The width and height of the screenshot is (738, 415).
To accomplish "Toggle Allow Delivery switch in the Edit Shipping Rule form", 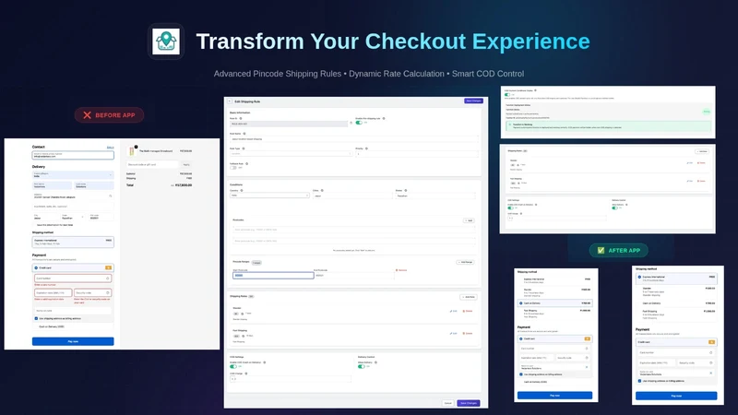I will click(362, 366).
